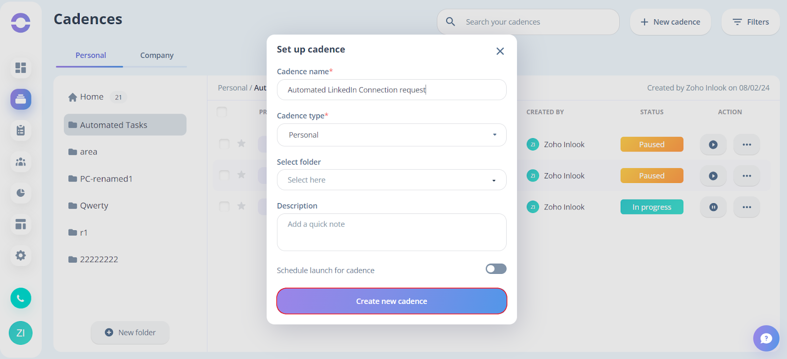787x359 pixels.
Task: Switch to the Company tab
Action: coord(157,55)
